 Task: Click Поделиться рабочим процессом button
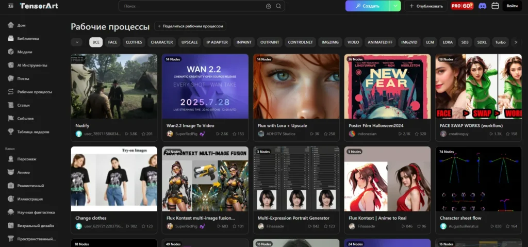point(190,26)
